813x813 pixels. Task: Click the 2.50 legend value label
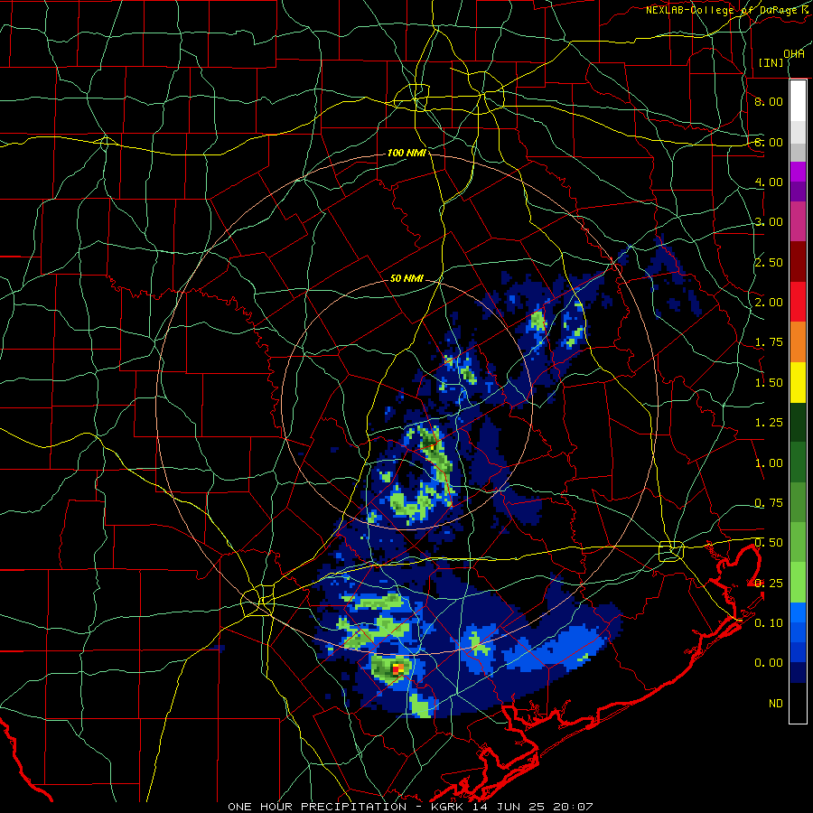click(x=769, y=262)
